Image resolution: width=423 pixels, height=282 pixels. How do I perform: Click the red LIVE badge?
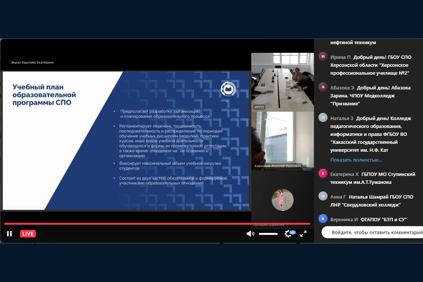point(28,234)
